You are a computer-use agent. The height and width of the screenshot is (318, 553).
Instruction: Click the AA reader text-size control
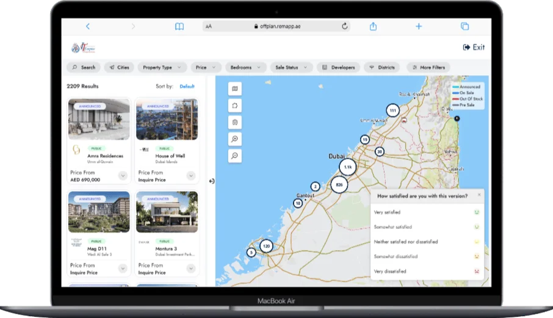click(208, 26)
